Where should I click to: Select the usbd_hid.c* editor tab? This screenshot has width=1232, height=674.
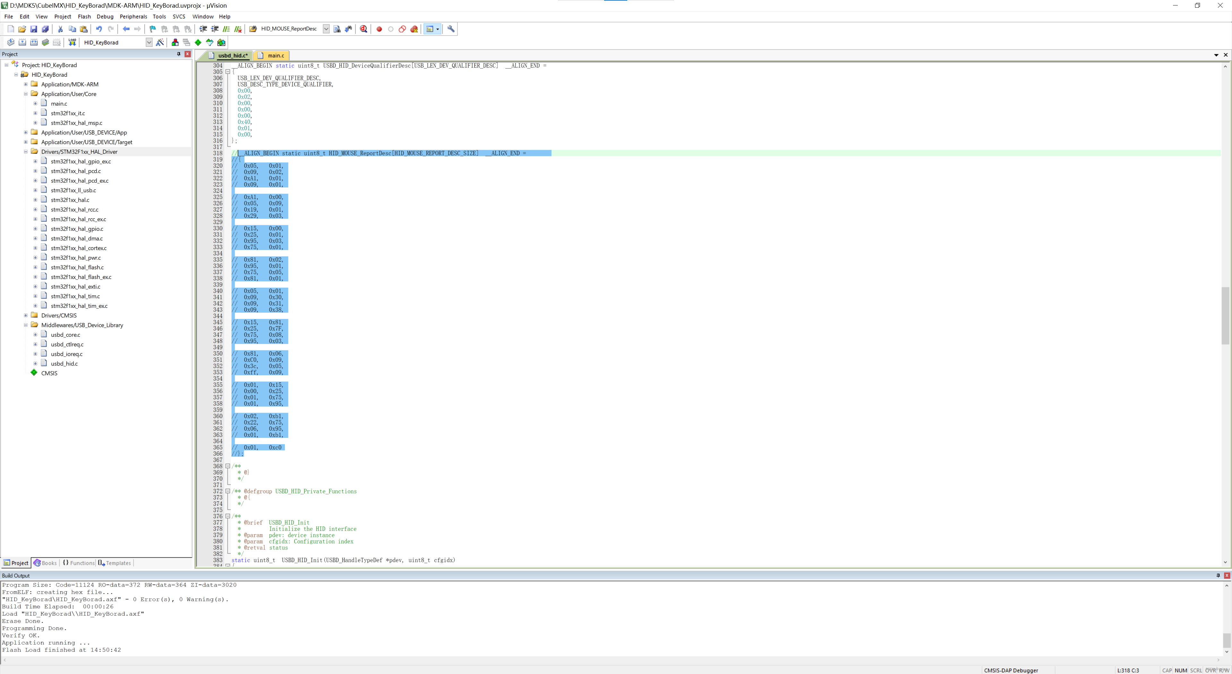pyautogui.click(x=229, y=56)
